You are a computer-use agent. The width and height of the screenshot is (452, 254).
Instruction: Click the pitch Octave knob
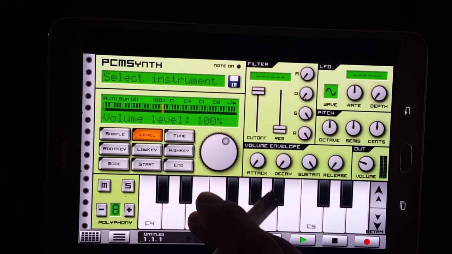[x=329, y=128]
